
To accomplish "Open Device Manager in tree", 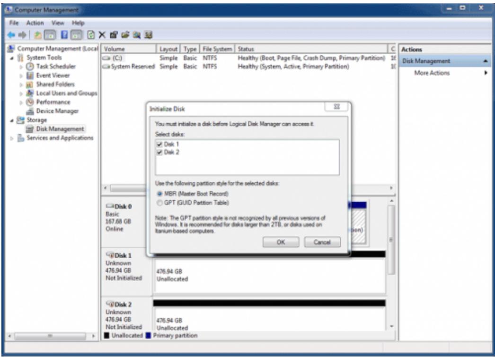I will coord(57,111).
